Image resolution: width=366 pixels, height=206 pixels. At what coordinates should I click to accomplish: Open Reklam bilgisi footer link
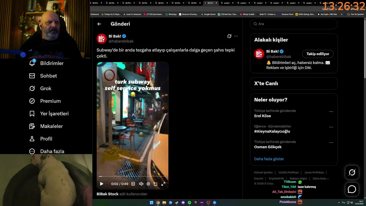(298, 179)
